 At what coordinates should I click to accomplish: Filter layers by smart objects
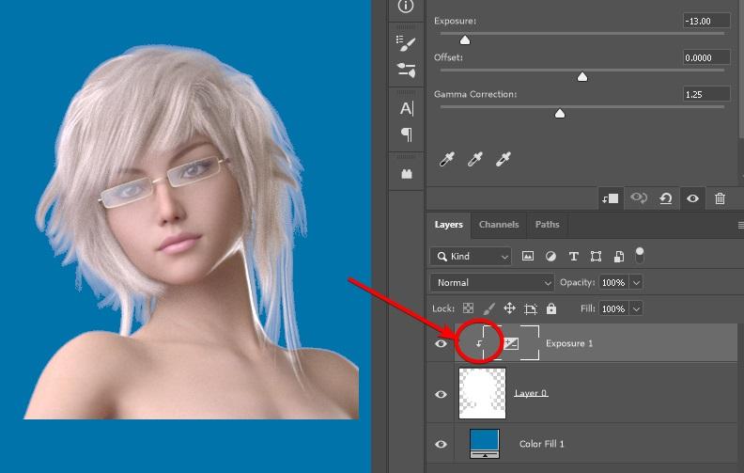point(619,257)
